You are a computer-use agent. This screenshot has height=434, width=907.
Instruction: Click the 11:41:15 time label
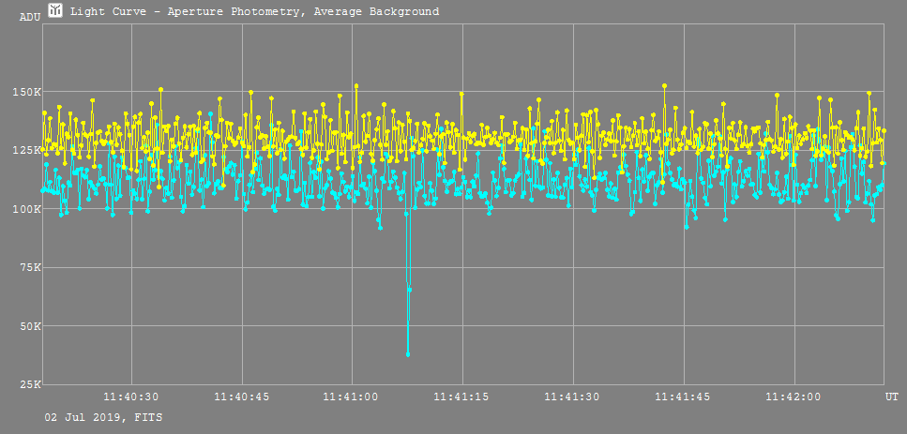[462, 397]
